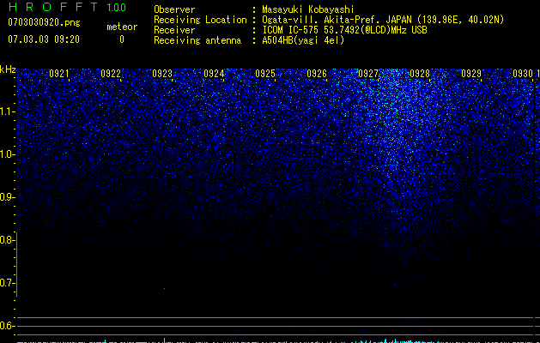
Task: Click the 0922 time marker
Action: (x=111, y=74)
